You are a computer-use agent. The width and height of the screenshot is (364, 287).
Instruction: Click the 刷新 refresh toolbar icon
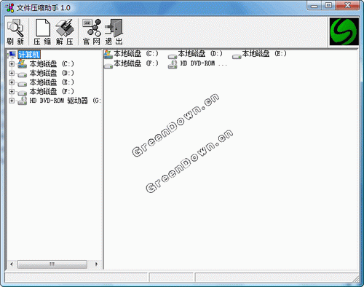[15, 32]
